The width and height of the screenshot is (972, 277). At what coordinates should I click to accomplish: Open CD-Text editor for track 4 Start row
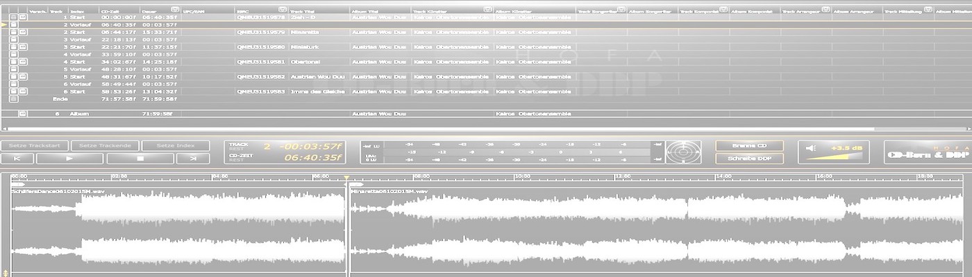pyautogui.click(x=22, y=62)
